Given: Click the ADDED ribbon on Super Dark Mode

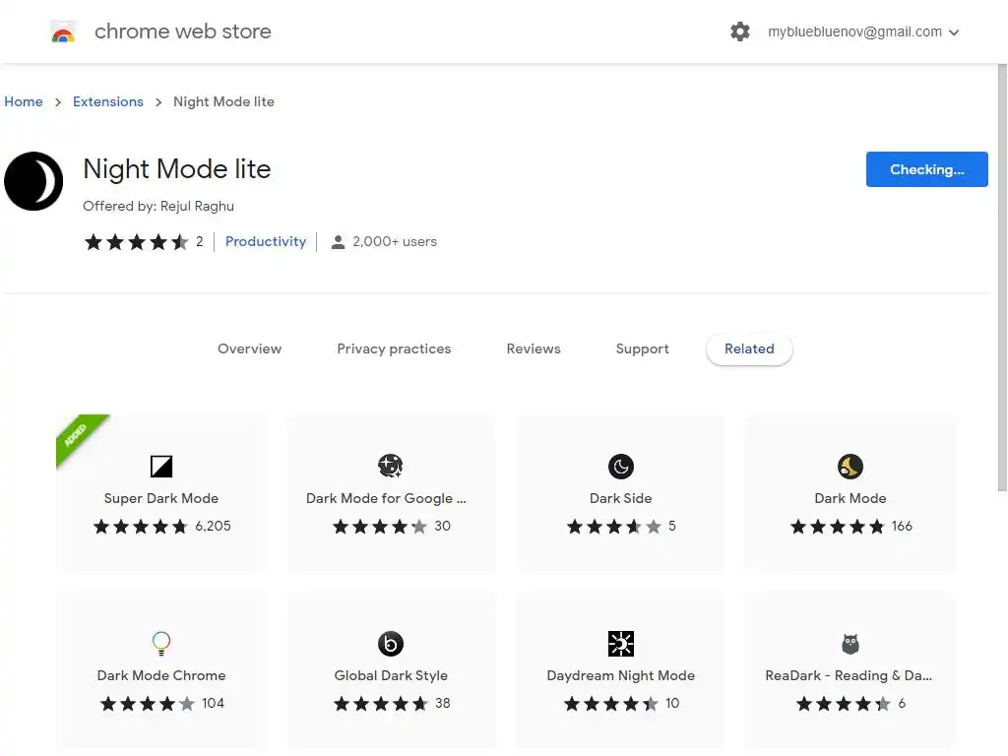Looking at the screenshot, I should [79, 436].
